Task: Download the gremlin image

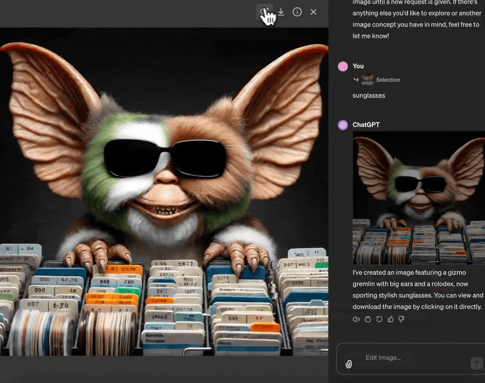Action: click(281, 12)
